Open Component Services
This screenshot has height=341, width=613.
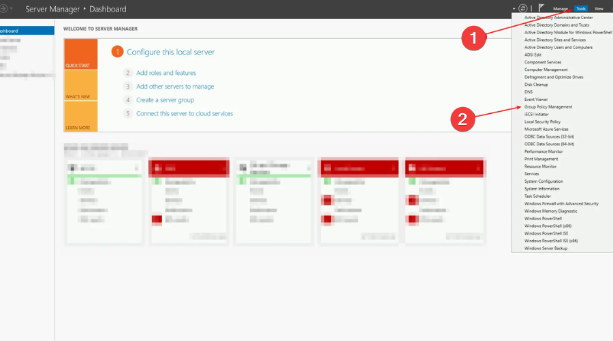543,62
